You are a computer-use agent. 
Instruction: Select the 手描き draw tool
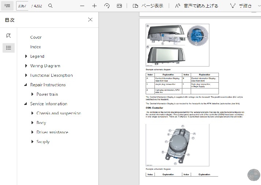tap(241, 6)
